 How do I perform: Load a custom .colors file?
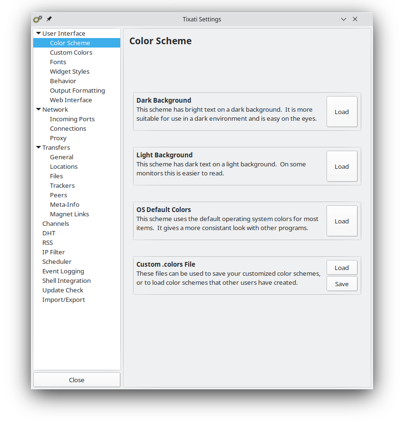point(341,267)
